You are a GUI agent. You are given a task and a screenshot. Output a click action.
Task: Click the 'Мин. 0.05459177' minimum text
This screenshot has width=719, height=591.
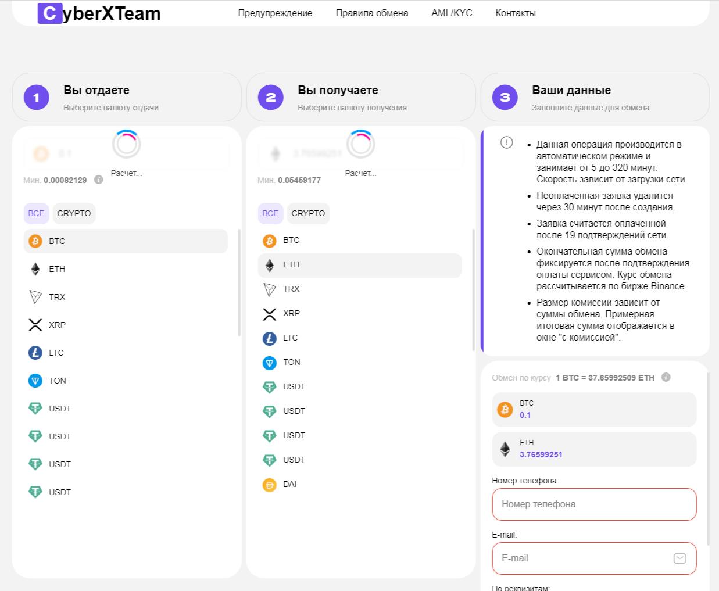point(289,180)
